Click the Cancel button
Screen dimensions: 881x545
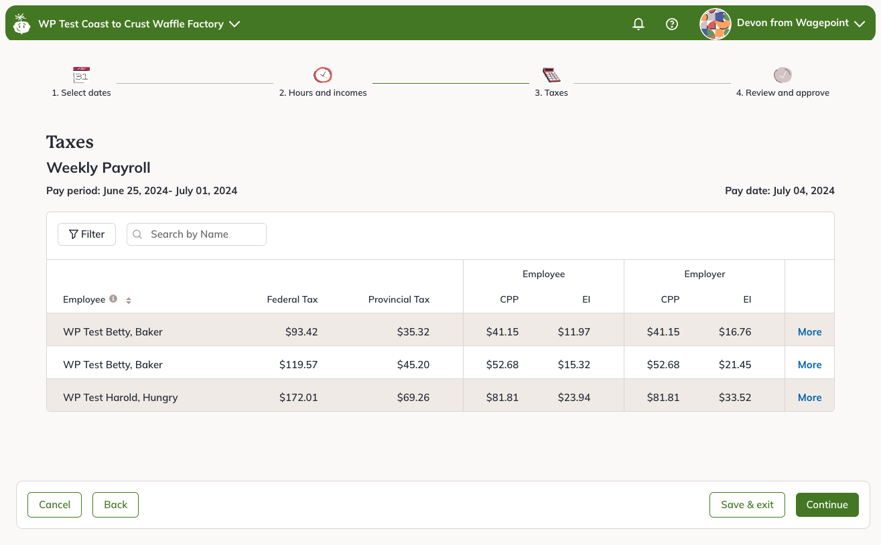coord(54,505)
